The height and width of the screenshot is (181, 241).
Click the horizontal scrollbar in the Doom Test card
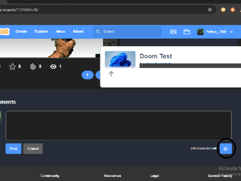190,66
